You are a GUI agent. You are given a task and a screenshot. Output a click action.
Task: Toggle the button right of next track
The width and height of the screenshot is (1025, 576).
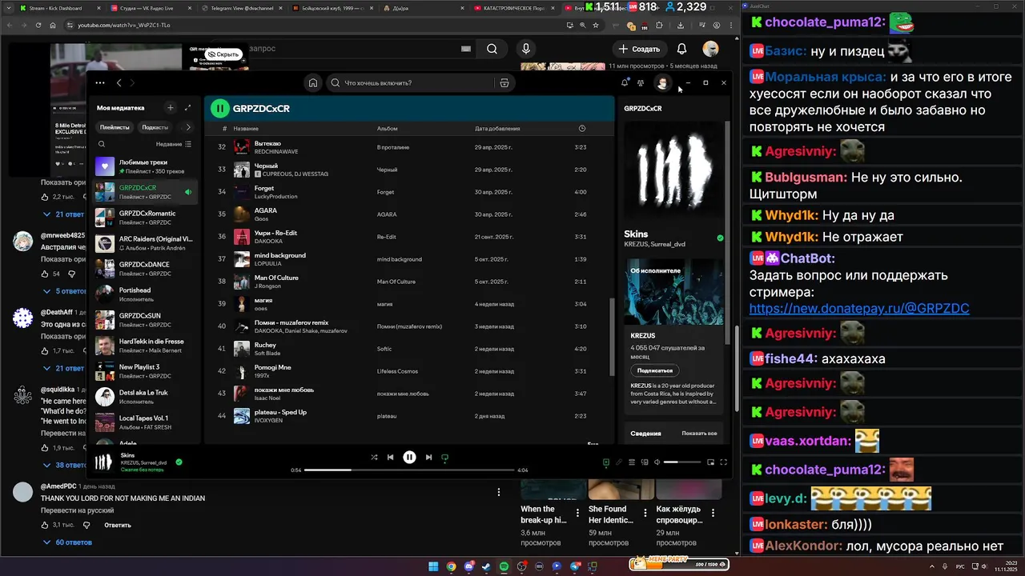(444, 458)
